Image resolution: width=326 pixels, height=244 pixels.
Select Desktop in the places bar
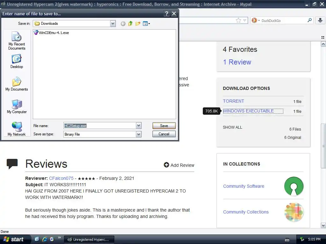pos(17,61)
